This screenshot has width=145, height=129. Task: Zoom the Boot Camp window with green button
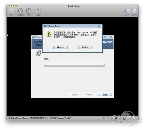[x=16, y=6]
